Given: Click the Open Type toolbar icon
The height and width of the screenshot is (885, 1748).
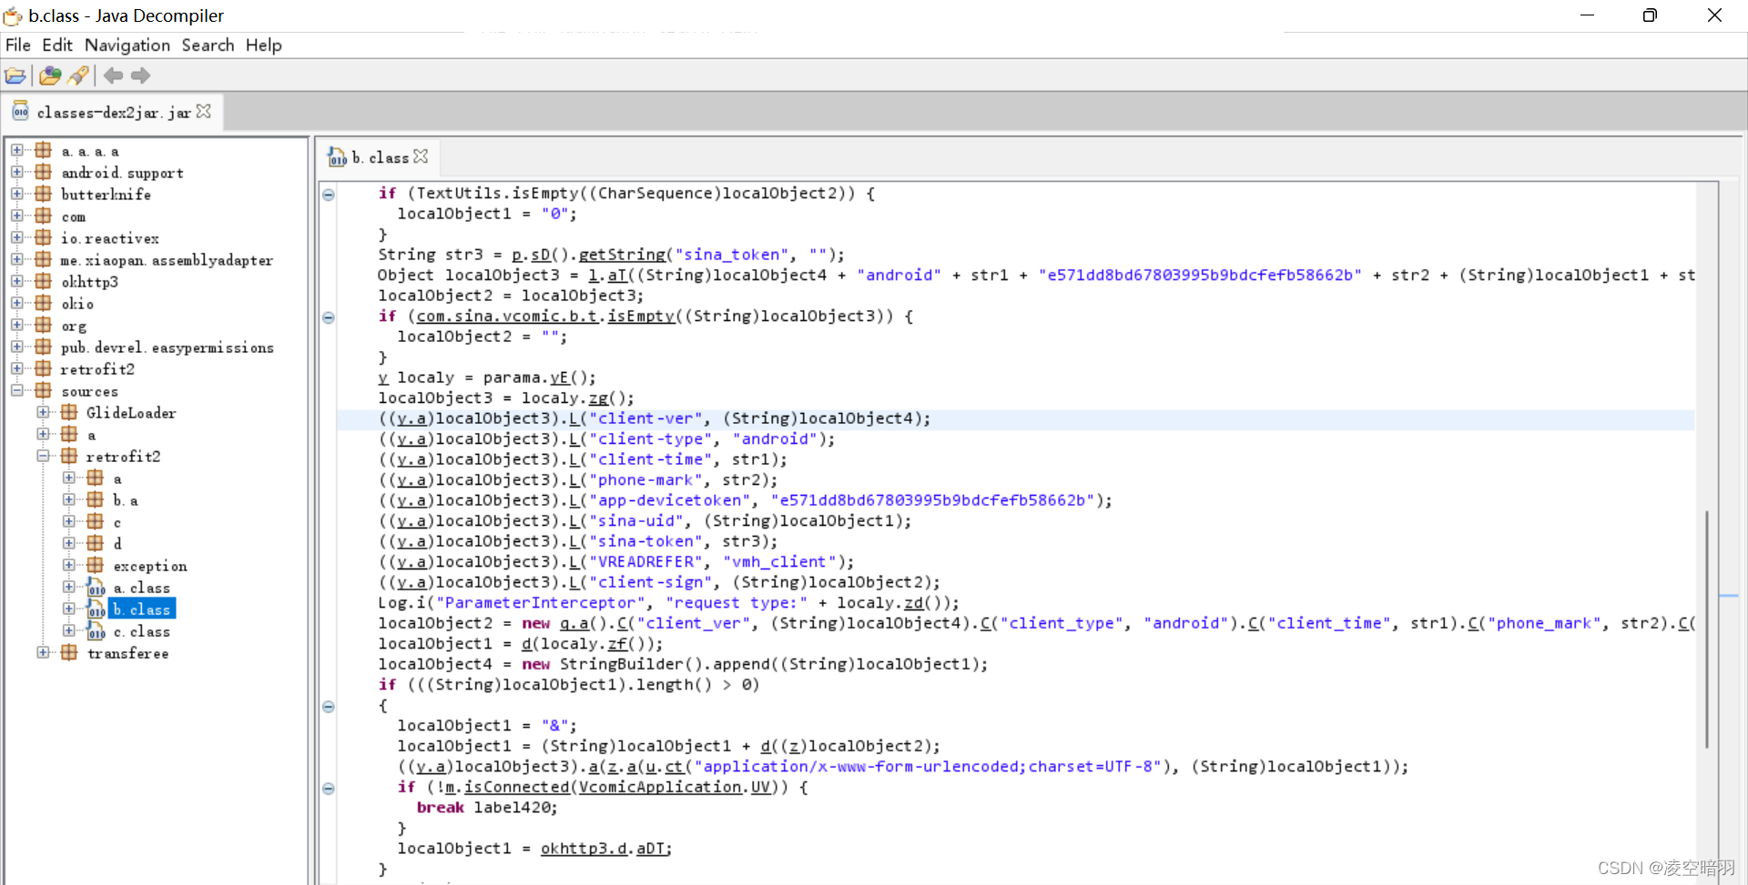Looking at the screenshot, I should click(x=50, y=75).
